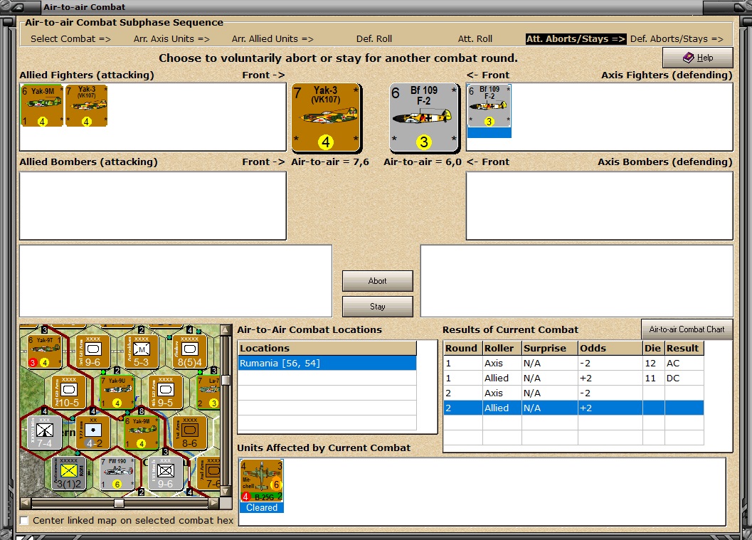Viewport: 752px width, 540px height.
Task: Click the La-7 fighter counter on the map
Action: pyautogui.click(x=208, y=392)
